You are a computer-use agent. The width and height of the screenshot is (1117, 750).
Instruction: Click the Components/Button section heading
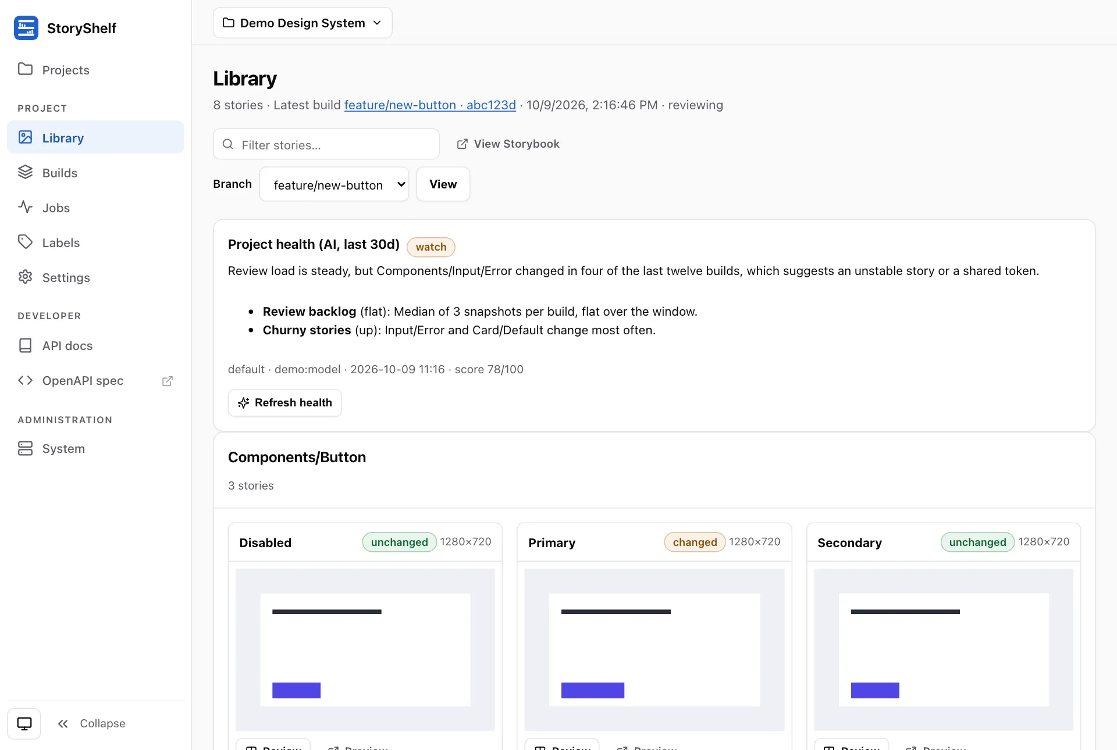297,458
